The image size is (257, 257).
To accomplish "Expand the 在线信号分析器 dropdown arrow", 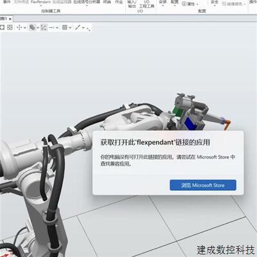I will [x=87, y=6].
